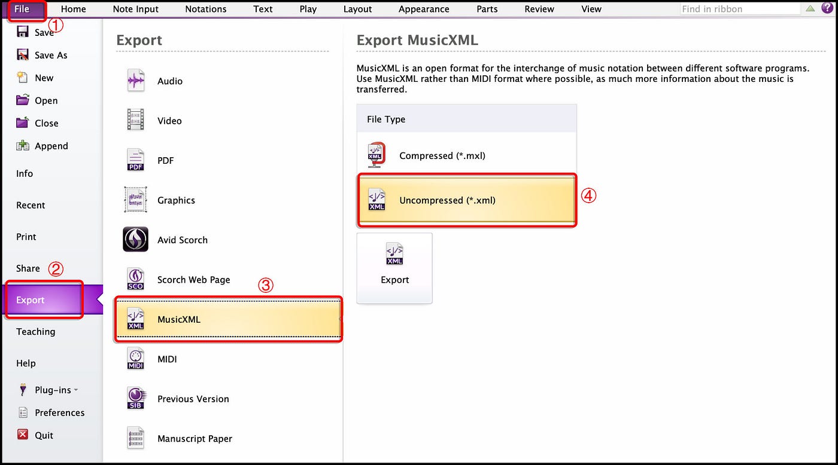
Task: Select the Scorch Web Page text label
Action: 193,280
